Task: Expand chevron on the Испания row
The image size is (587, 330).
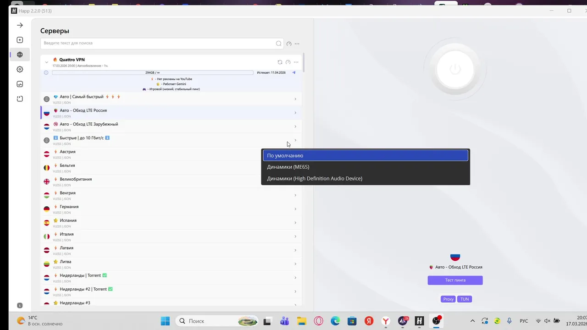Action: pos(295,223)
